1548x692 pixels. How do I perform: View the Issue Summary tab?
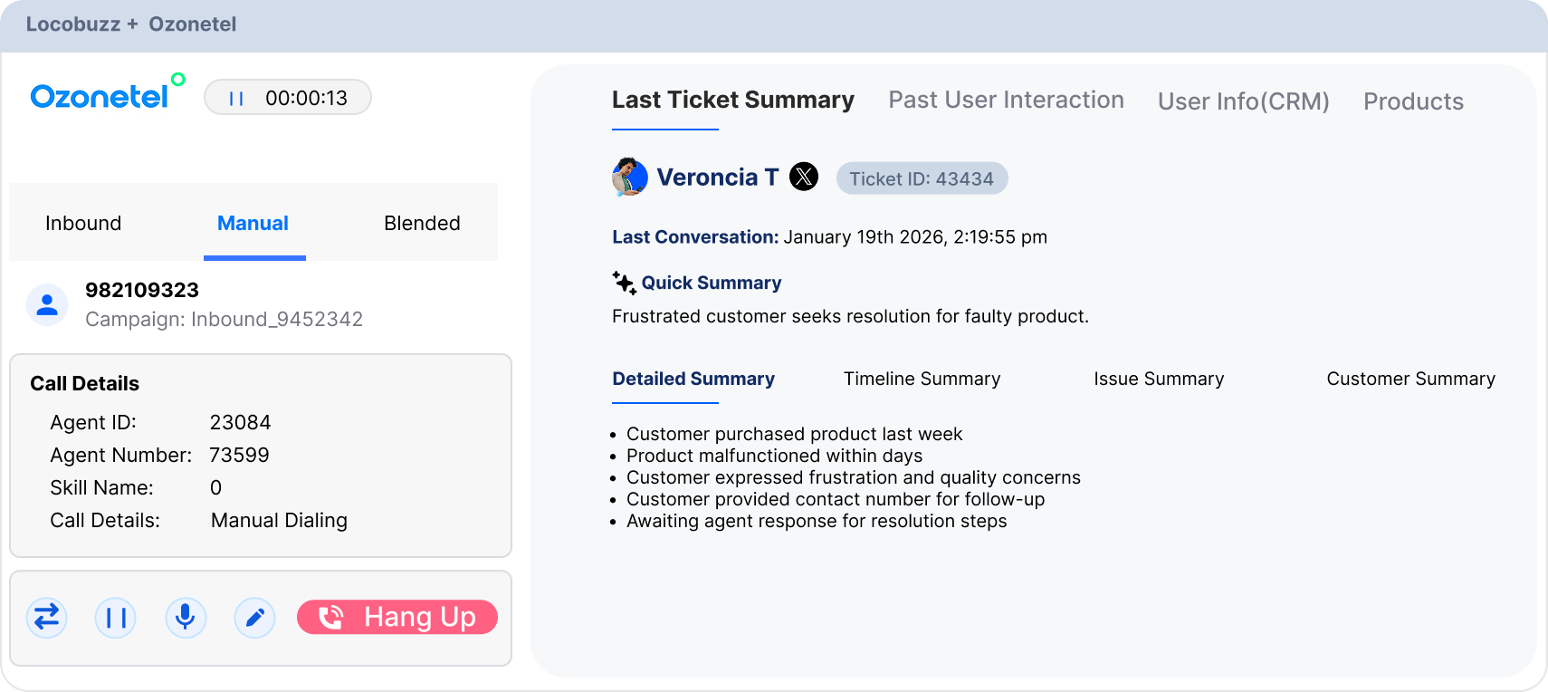pyautogui.click(x=1159, y=380)
